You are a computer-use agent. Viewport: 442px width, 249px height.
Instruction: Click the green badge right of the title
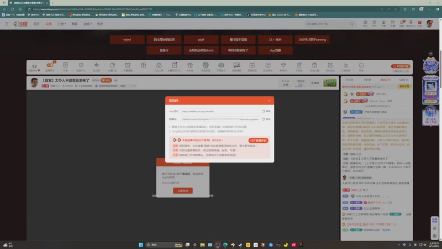(x=330, y=82)
